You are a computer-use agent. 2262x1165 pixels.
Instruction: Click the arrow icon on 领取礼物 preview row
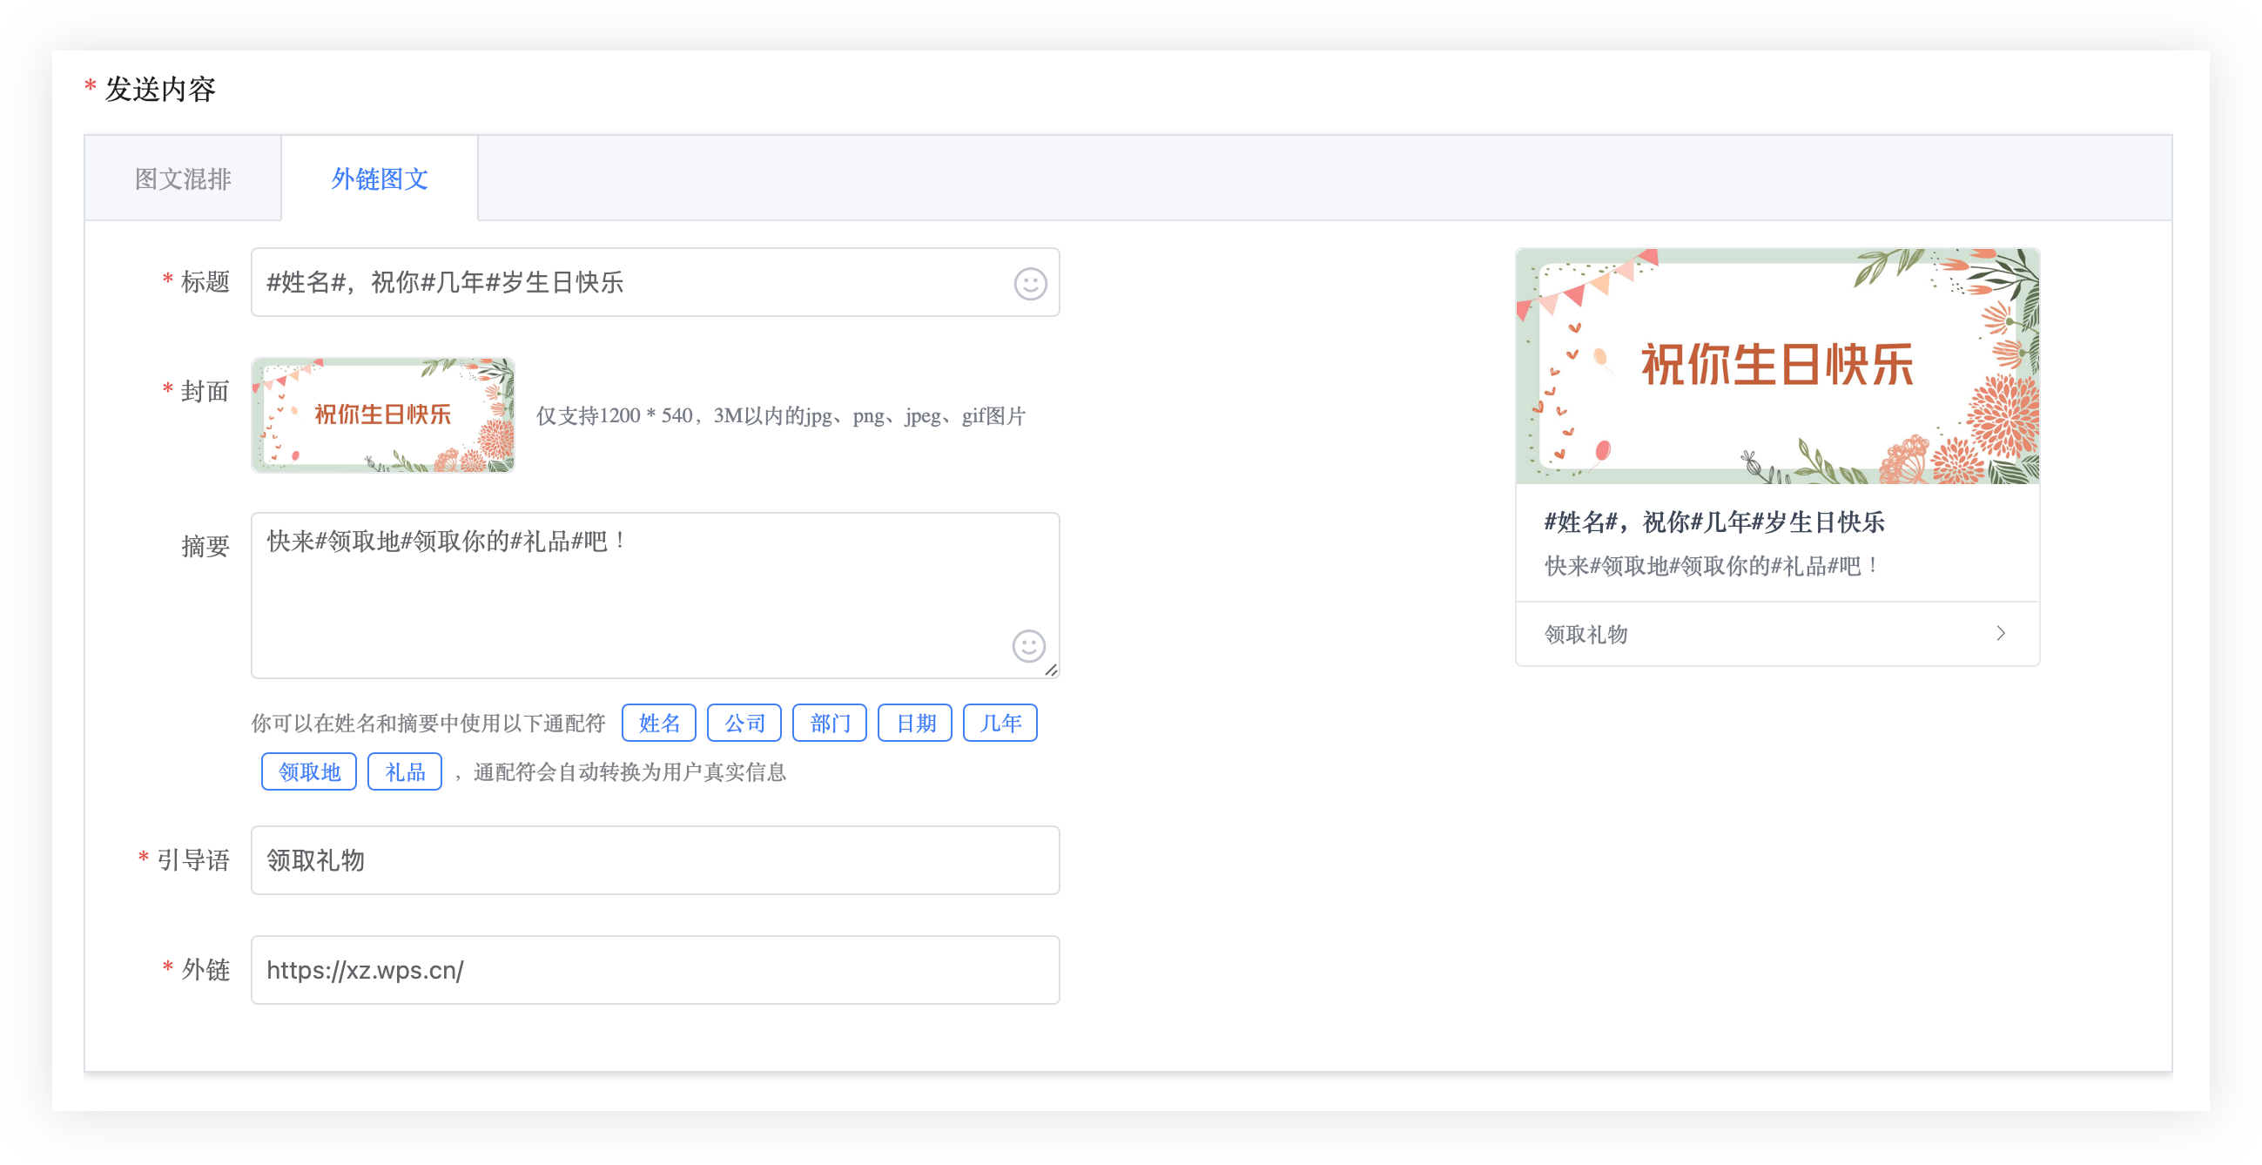point(2001,633)
